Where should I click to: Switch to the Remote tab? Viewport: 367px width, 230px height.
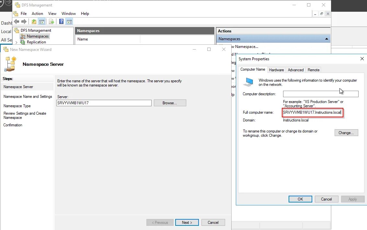click(x=314, y=70)
